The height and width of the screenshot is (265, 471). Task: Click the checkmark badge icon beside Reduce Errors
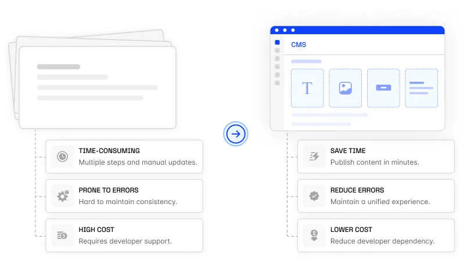[x=314, y=196]
